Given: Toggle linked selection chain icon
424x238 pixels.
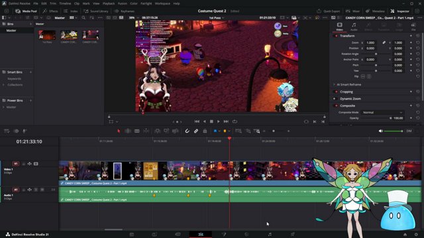Looking at the screenshot, I should 196,131.
